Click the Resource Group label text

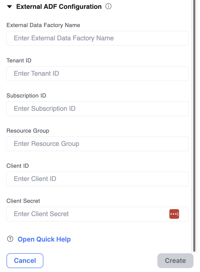point(28,131)
